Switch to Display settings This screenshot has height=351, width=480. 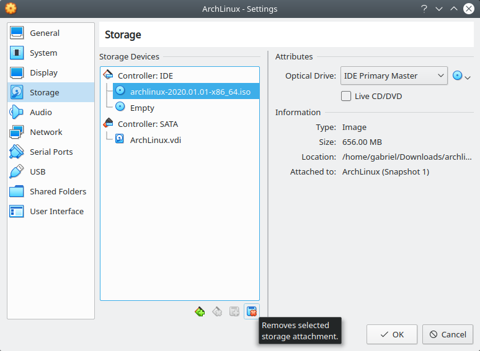[51, 72]
